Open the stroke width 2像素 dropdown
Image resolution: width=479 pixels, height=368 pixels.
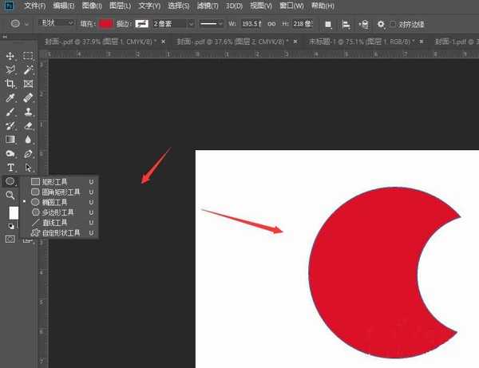pyautogui.click(x=172, y=24)
